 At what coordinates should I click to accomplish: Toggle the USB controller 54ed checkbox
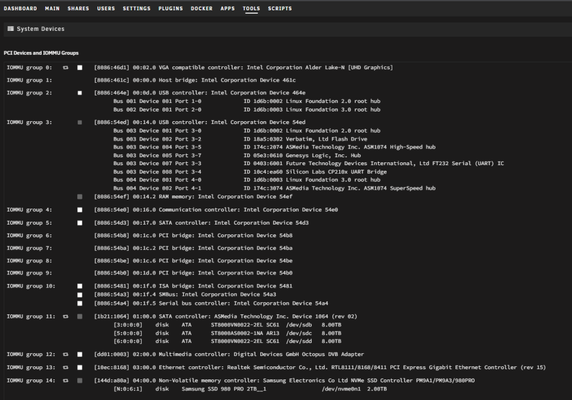(x=80, y=122)
